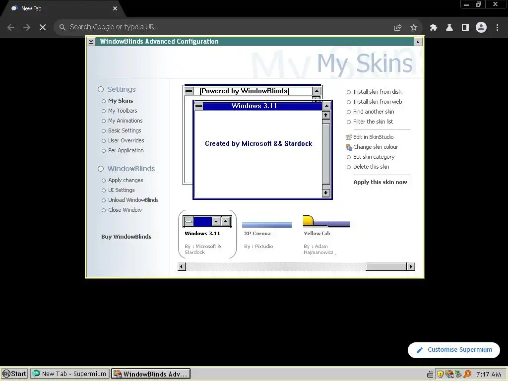Viewport: 508px width, 381px height.
Task: Choose Install skin from disk
Action: click(377, 92)
